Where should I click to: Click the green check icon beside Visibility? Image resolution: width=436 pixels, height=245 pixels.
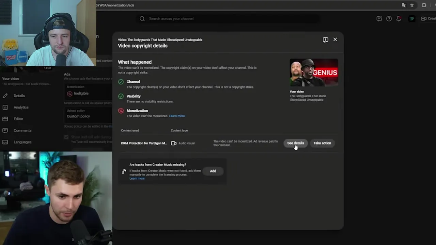[x=121, y=96]
